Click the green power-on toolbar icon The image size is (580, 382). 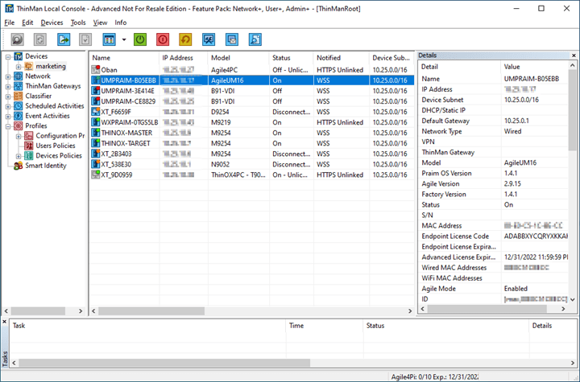coord(140,39)
